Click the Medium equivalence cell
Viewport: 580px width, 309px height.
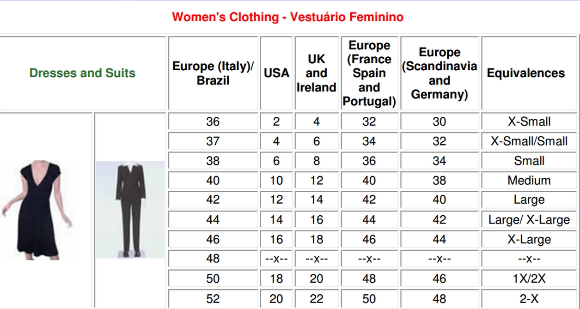point(529,181)
